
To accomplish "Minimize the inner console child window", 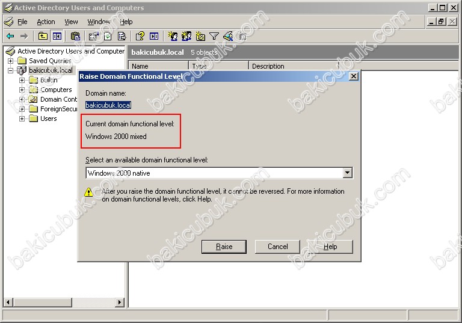I will [x=432, y=22].
